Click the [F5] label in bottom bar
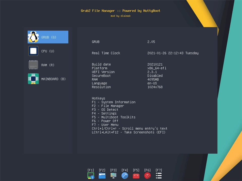Screen dimensions: 242x181 click(x=136, y=170)
